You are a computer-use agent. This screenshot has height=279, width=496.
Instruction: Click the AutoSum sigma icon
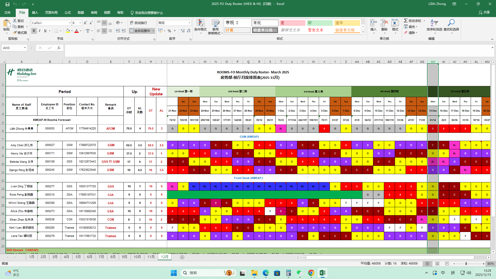click(x=406, y=21)
